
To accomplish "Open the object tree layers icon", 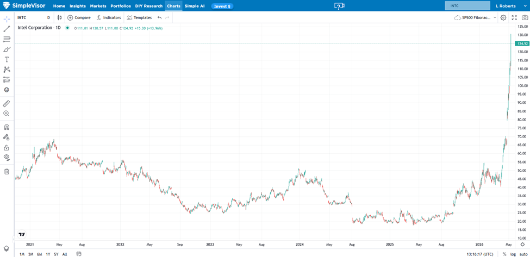I will 7,248.
